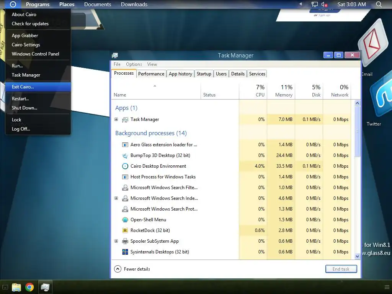This screenshot has height=294, width=392.
Task: Click Open-Shell Menu process icon
Action: [125, 220]
